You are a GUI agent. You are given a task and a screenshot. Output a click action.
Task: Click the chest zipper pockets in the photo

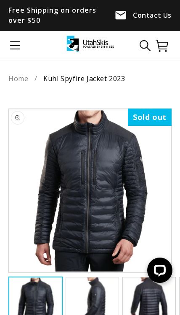click(x=89, y=167)
